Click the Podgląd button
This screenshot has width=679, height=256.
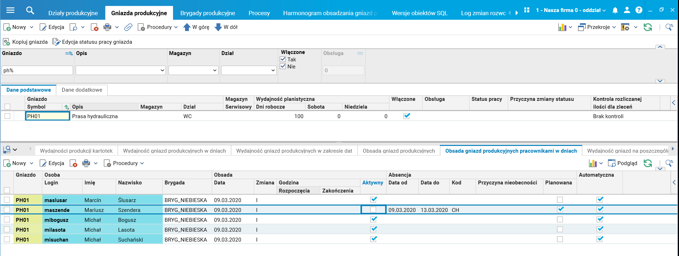(623, 163)
